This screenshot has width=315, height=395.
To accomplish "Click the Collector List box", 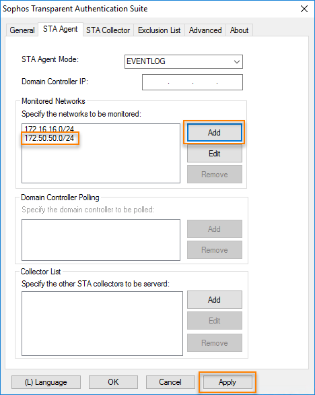I will pyautogui.click(x=102, y=324).
